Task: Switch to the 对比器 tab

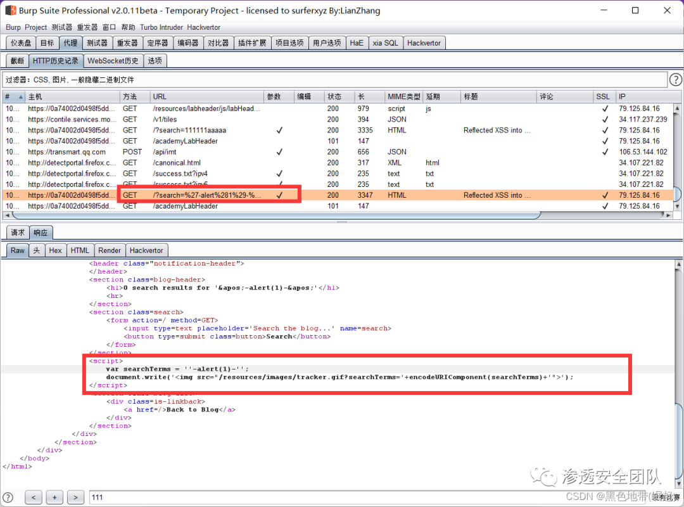Action: [x=218, y=43]
